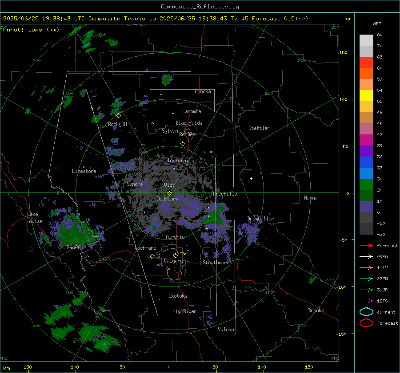400x373 pixels.
Task: Click the yellow diamond marker above Calgary
Action: 176,255
